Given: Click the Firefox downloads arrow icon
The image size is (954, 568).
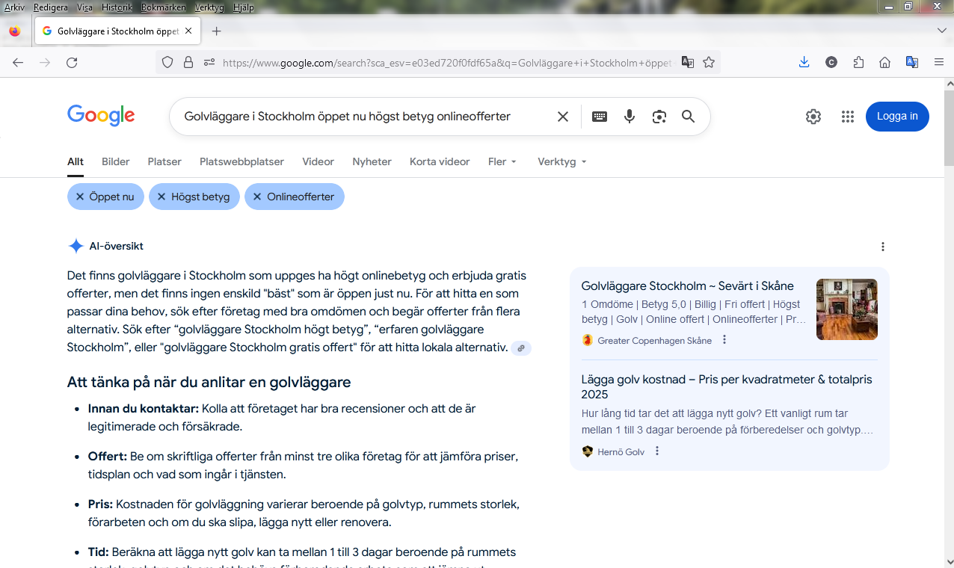Looking at the screenshot, I should coord(804,63).
